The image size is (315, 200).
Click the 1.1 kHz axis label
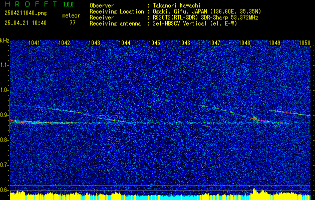5,65
